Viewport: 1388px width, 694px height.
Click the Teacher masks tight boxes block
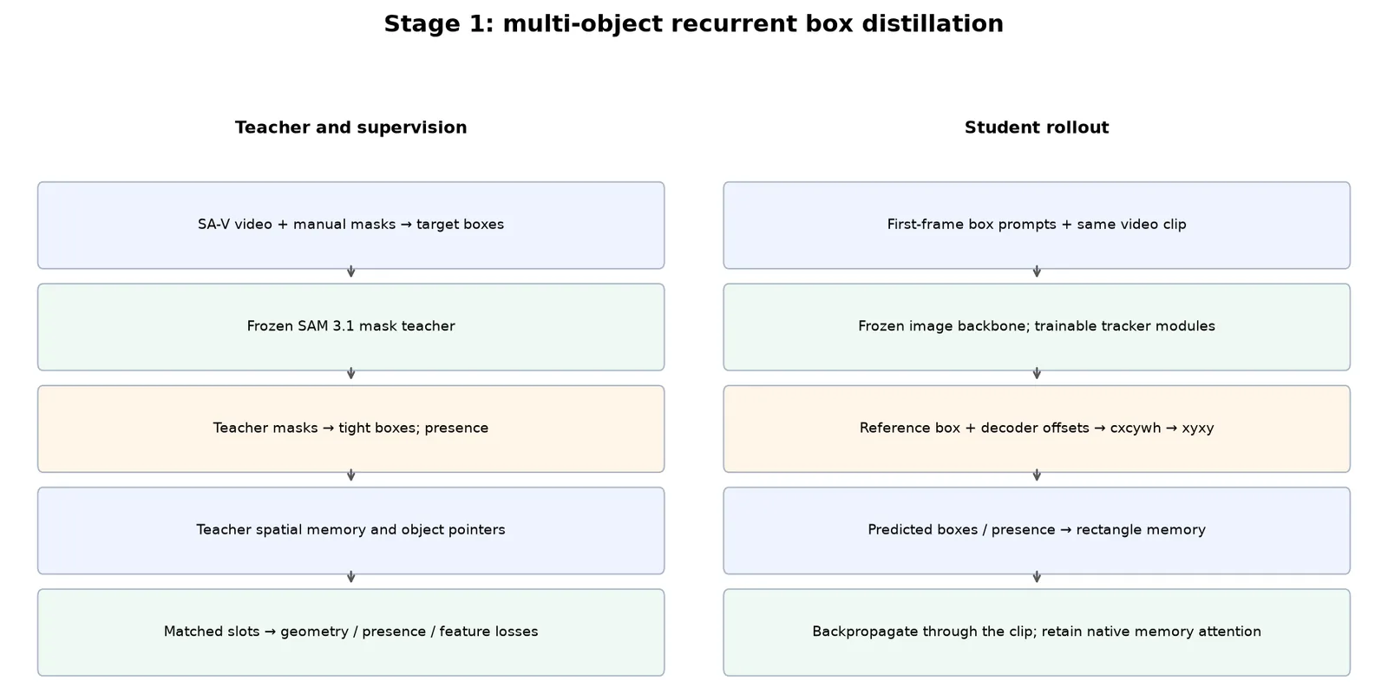click(x=350, y=429)
